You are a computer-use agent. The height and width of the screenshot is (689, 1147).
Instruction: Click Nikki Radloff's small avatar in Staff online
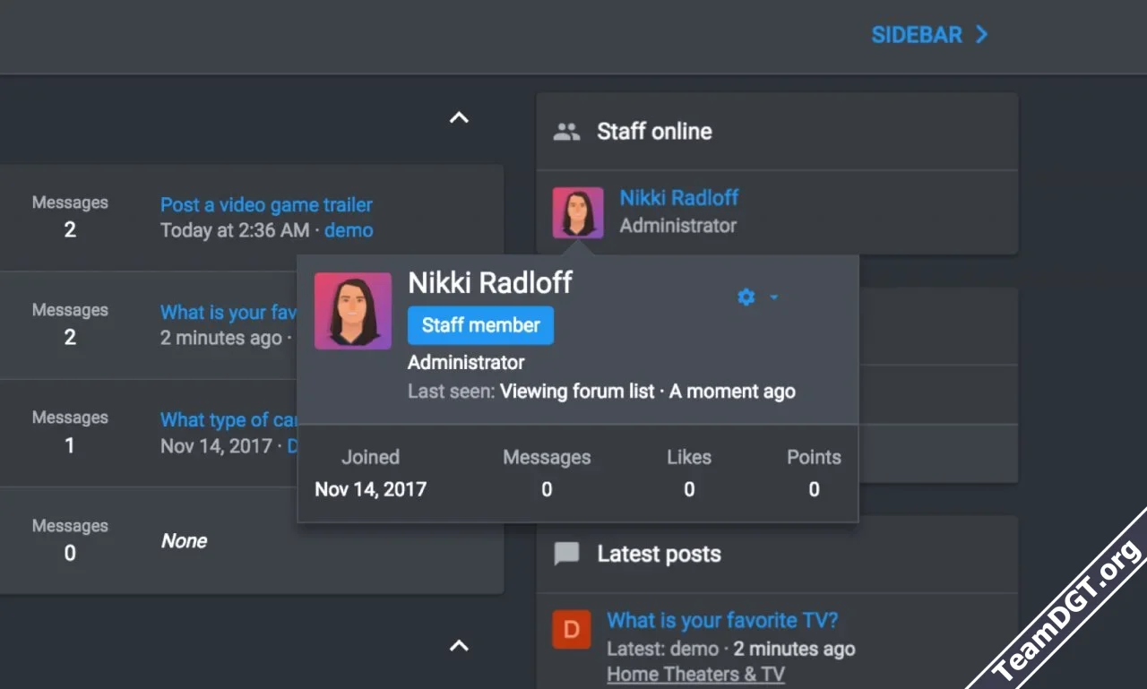coord(577,211)
